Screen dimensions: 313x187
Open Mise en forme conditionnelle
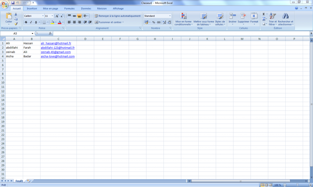[183, 19]
